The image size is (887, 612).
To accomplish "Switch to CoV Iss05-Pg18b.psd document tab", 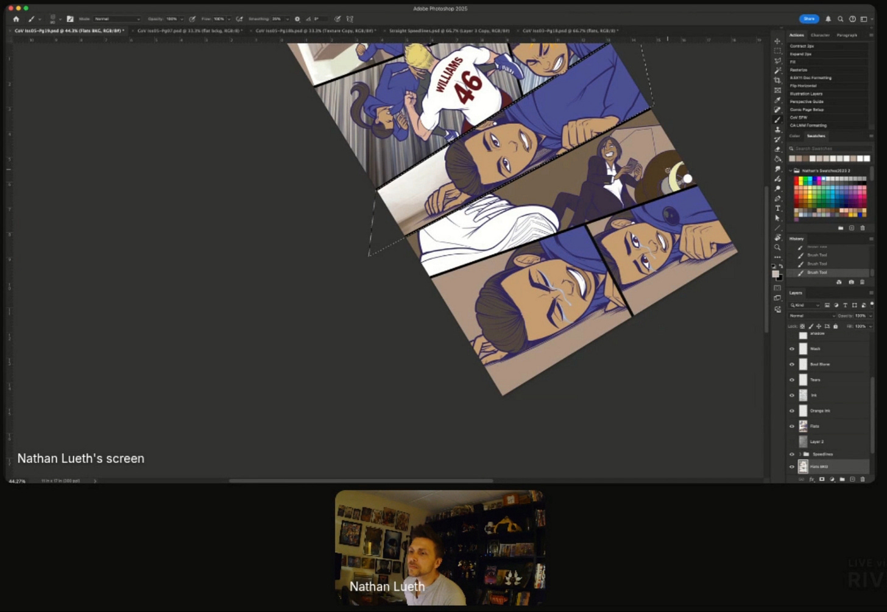I will pyautogui.click(x=316, y=30).
